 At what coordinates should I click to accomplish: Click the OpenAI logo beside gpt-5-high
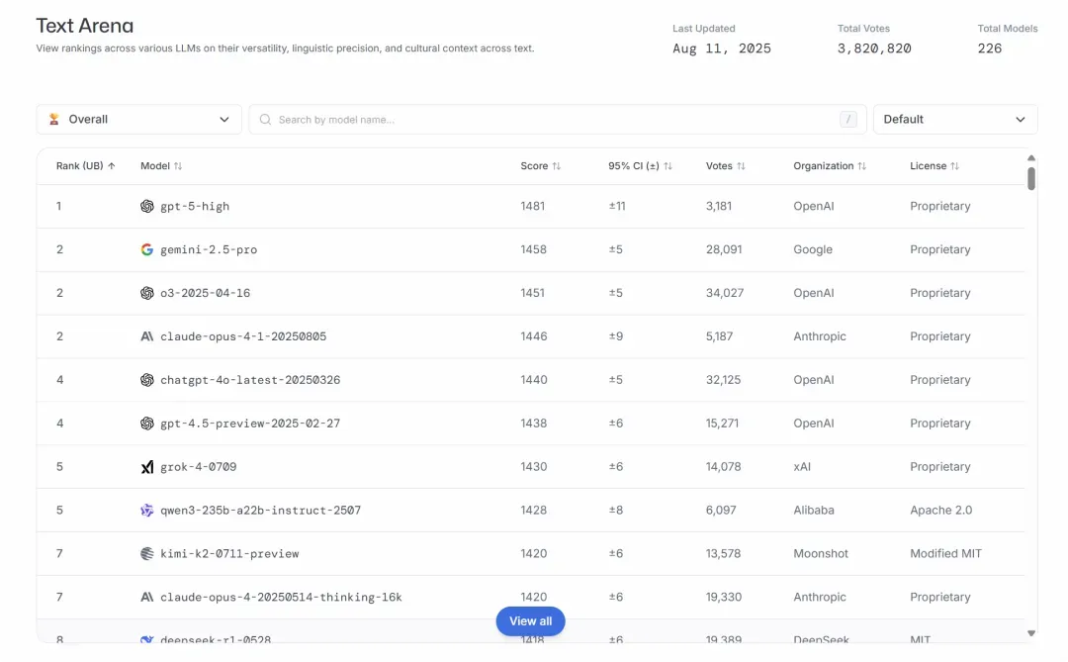[147, 206]
